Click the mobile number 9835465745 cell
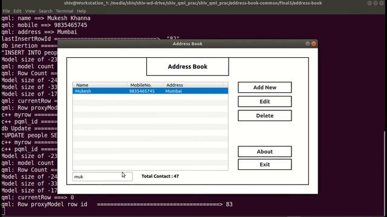The width and height of the screenshot is (387, 217). [x=141, y=91]
